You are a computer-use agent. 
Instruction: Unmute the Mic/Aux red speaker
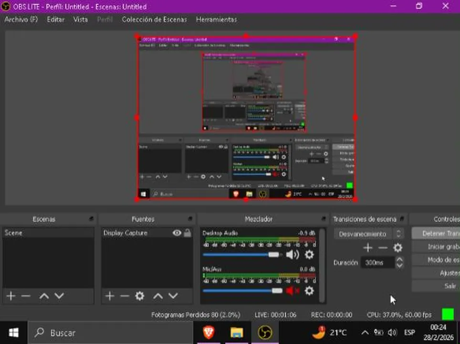click(x=292, y=290)
